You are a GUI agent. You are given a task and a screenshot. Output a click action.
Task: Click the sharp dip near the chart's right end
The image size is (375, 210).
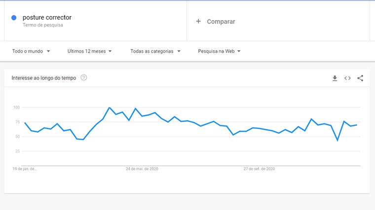tap(337, 140)
